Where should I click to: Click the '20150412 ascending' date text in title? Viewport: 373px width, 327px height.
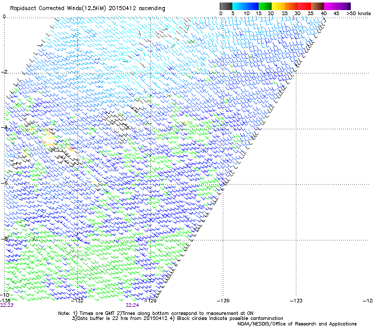[137, 9]
